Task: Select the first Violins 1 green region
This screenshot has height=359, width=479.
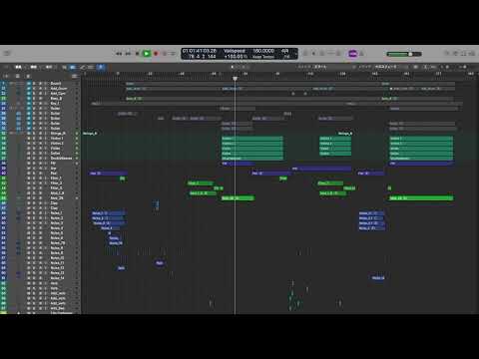Action: [252, 139]
